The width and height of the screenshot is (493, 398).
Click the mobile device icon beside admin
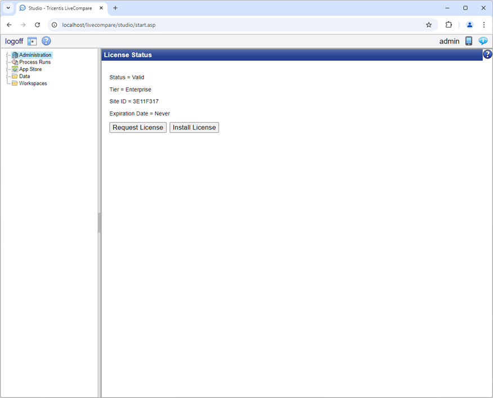[x=469, y=41]
